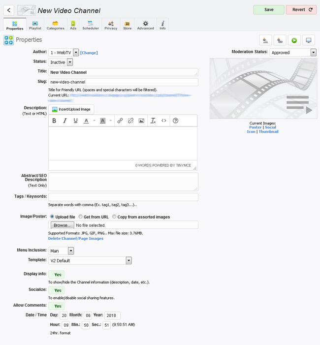The height and width of the screenshot is (345, 320).
Task: Apply underline formatting in description editor
Action: (75, 121)
